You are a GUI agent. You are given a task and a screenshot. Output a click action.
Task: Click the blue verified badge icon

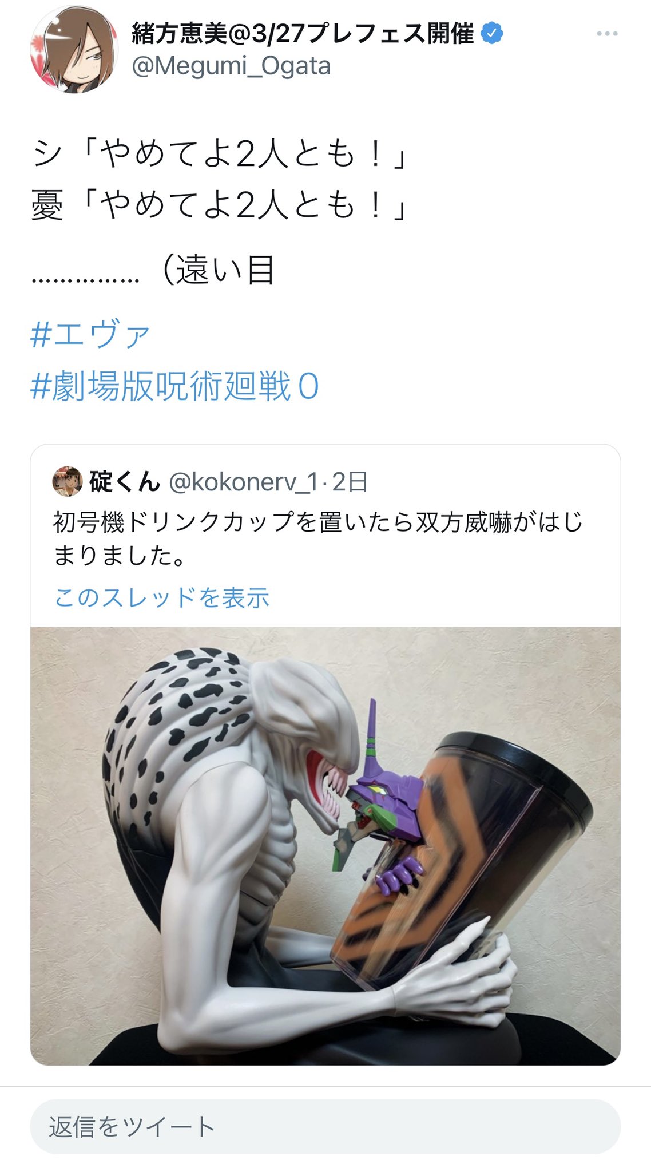coord(491,33)
